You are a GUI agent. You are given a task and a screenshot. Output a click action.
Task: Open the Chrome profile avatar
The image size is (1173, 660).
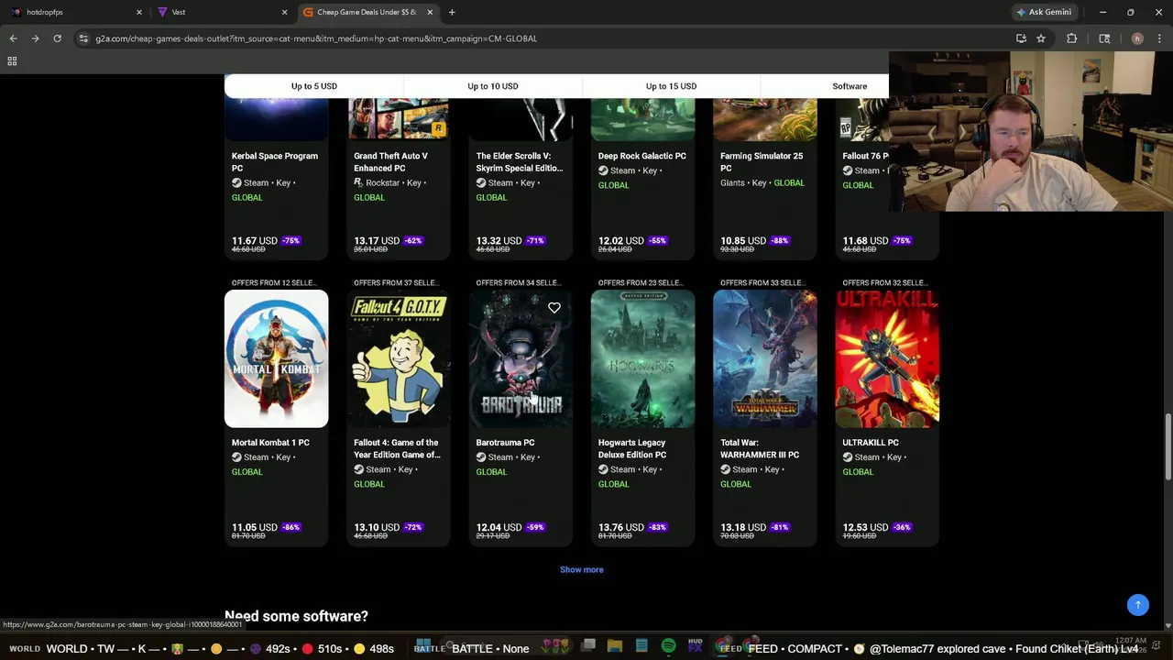click(x=1137, y=38)
